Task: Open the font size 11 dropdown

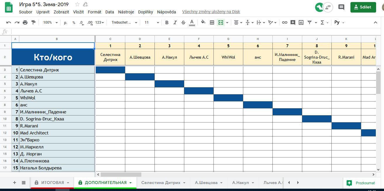Action: pos(152,22)
